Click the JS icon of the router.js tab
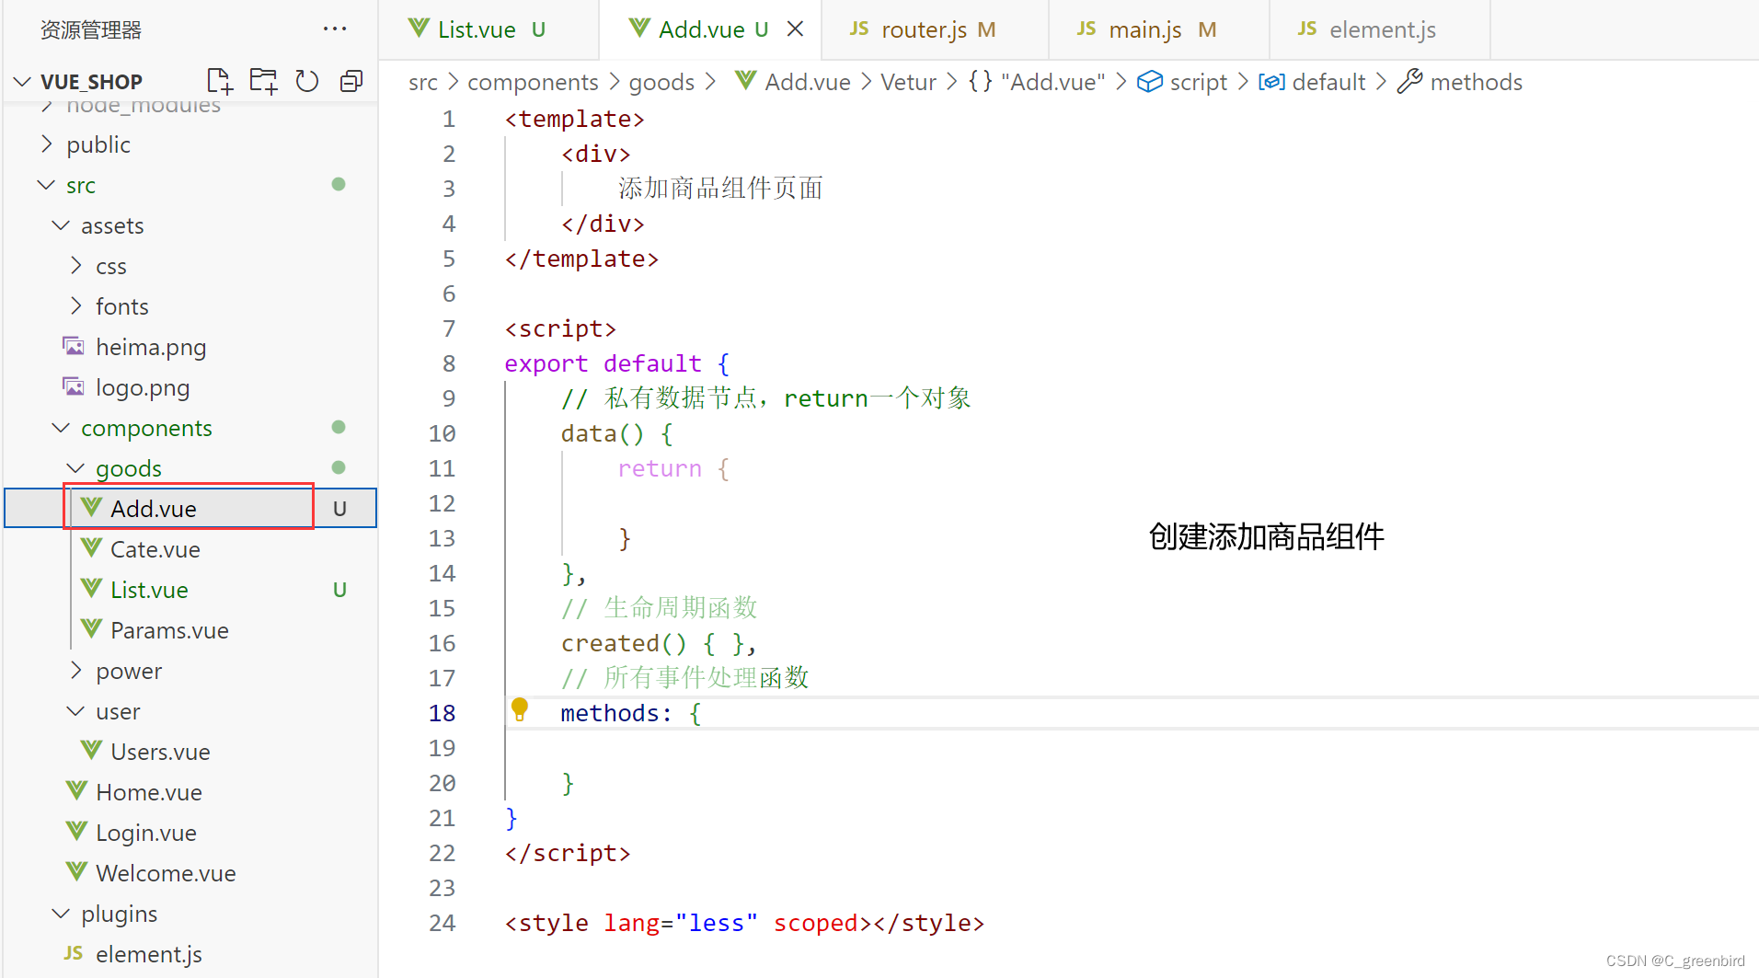 tap(859, 29)
